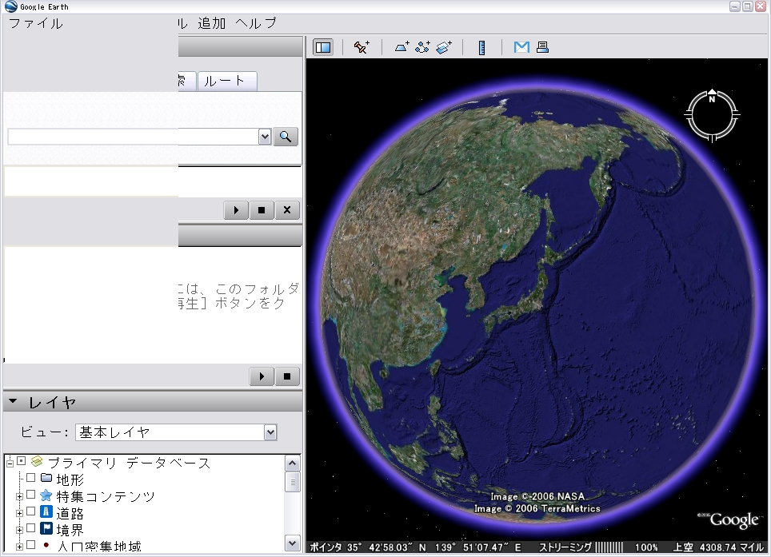The image size is (771, 557).
Task: Enable the 特集コンテンツ checkbox
Action: [x=31, y=495]
